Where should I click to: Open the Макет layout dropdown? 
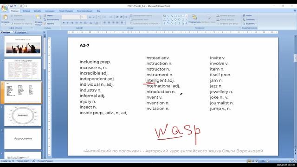49,15
